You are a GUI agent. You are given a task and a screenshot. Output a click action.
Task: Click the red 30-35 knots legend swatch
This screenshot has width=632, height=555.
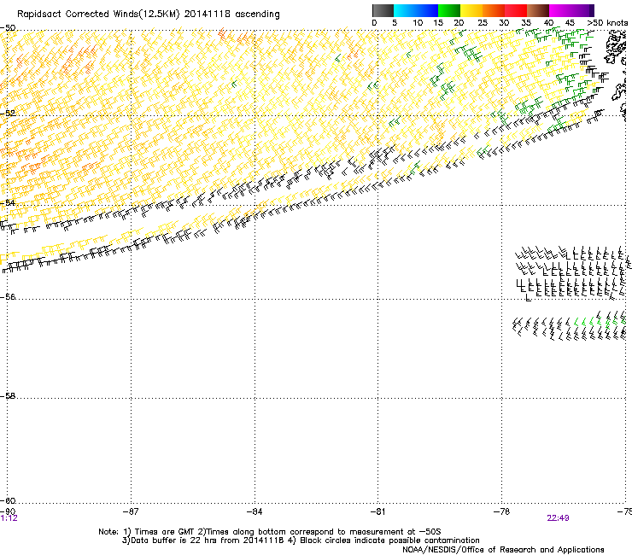point(516,10)
